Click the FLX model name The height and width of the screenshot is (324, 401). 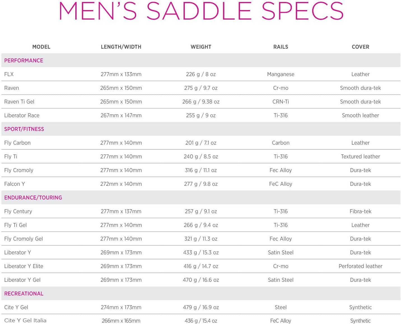point(9,74)
